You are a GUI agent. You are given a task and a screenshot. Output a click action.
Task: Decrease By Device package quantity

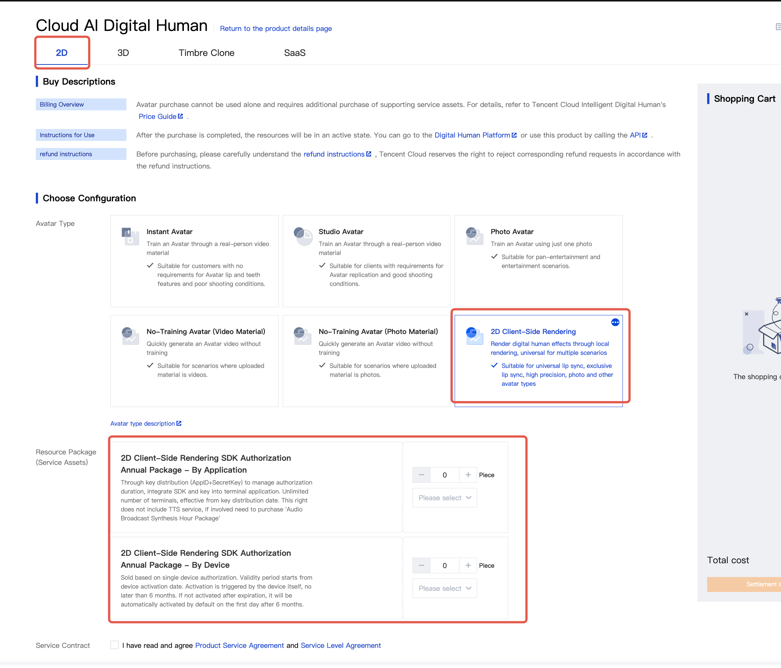[421, 565]
